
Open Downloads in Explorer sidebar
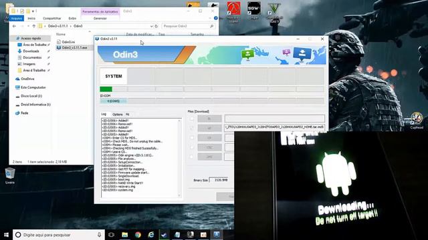pos(31,51)
